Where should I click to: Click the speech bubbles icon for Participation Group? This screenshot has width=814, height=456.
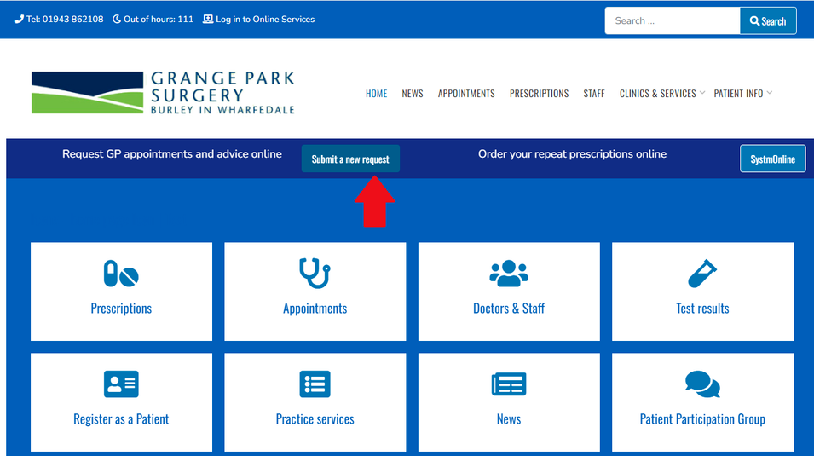(x=702, y=384)
